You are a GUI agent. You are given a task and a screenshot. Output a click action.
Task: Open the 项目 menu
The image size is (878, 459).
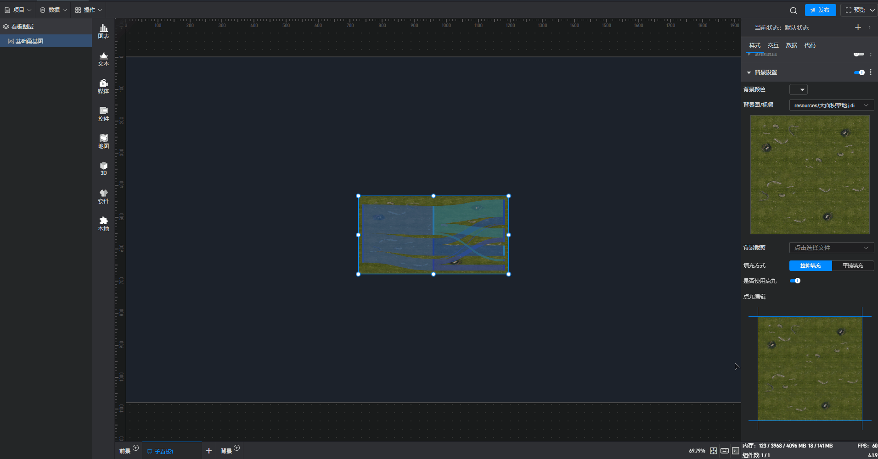click(18, 10)
